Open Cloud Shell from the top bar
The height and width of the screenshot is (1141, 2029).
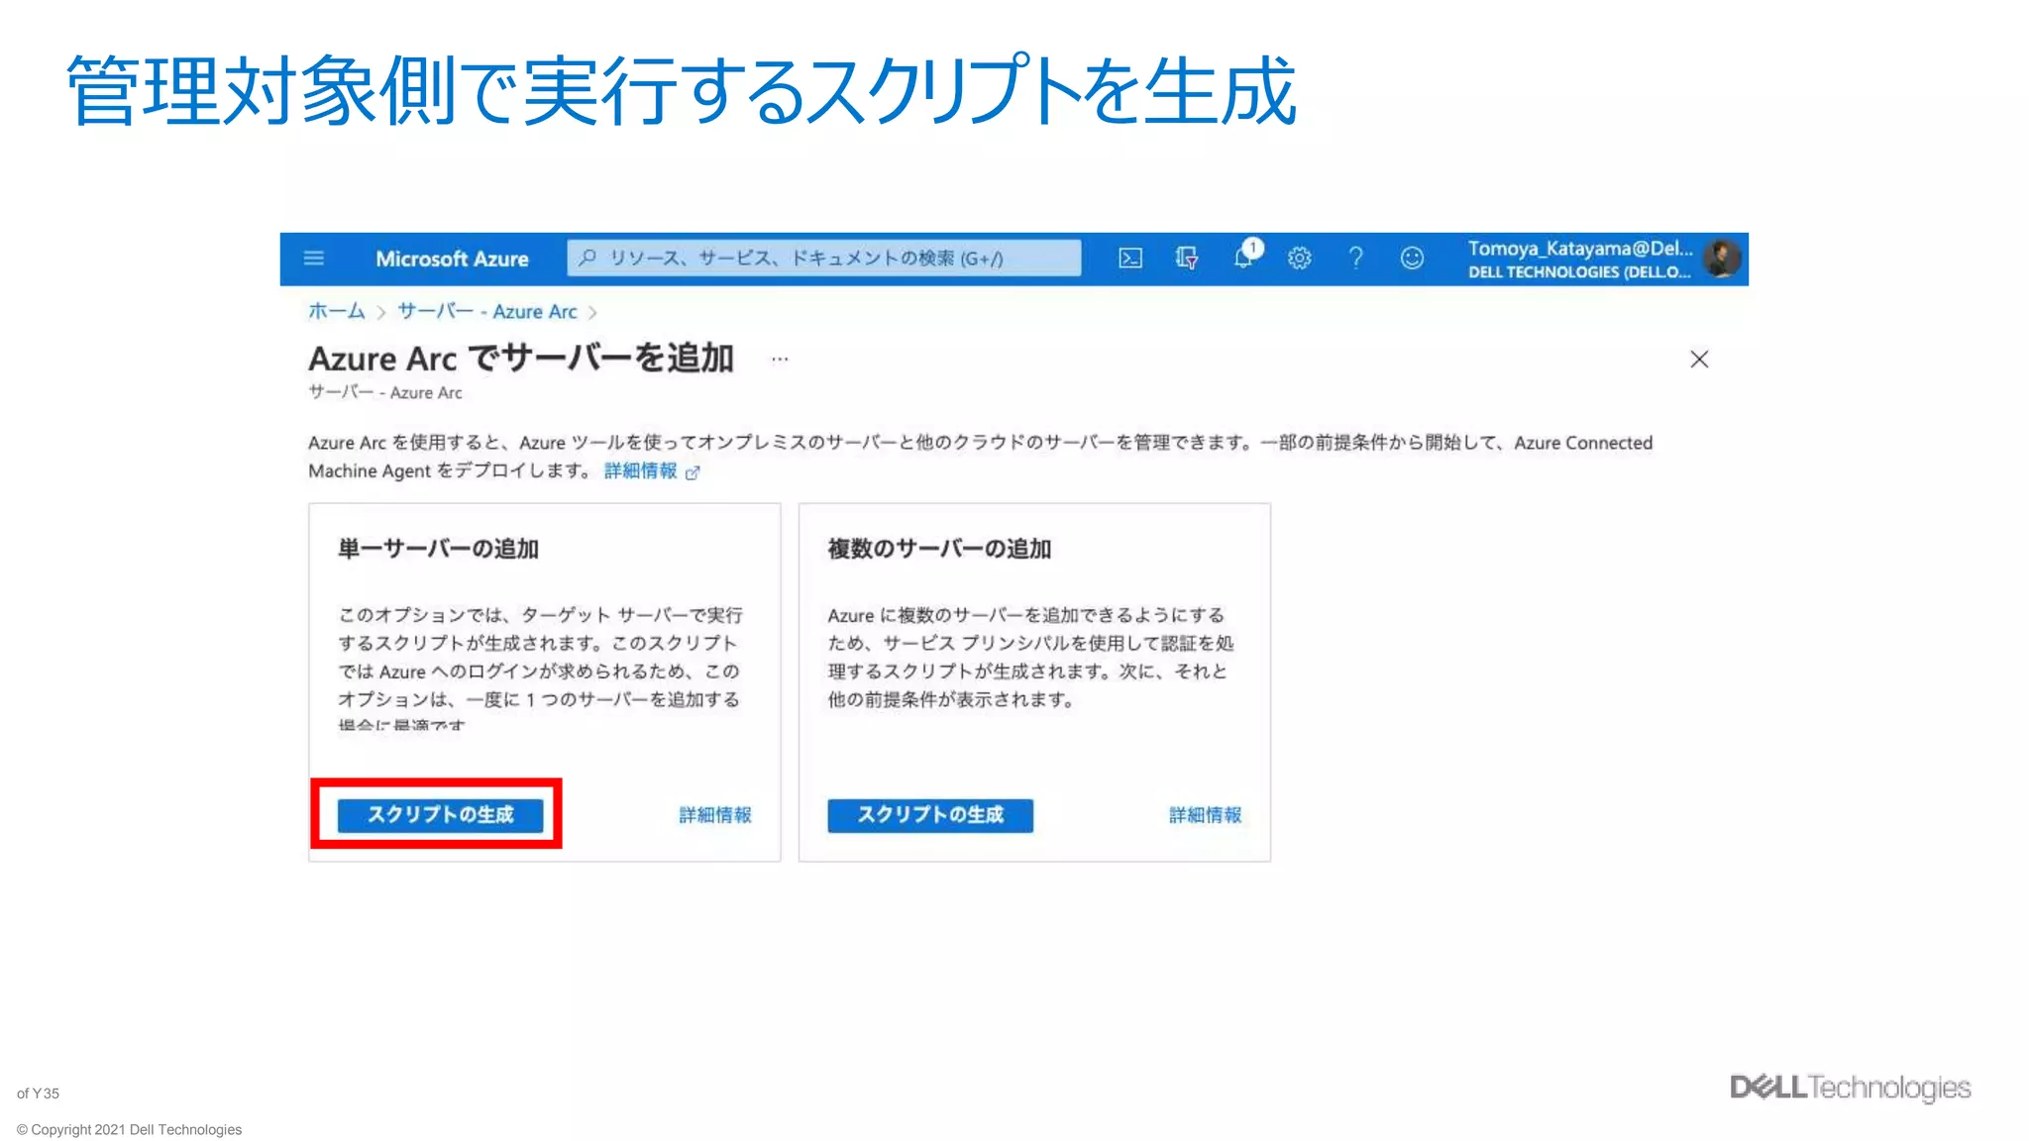(1130, 259)
